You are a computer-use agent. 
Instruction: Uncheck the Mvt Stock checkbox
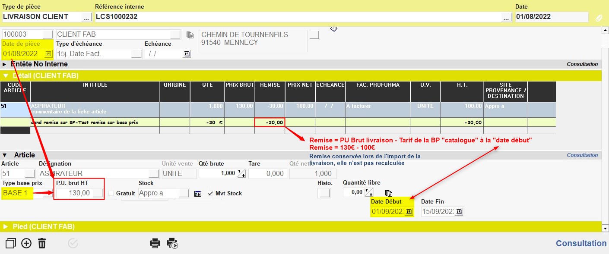211,194
